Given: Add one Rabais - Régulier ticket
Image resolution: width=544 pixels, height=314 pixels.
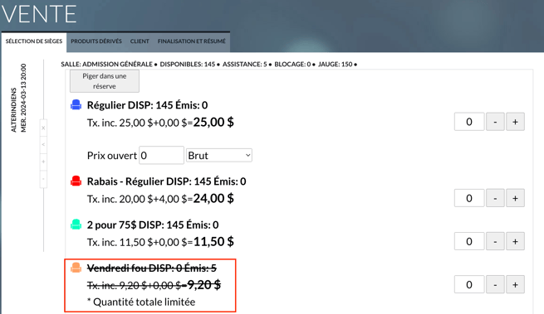Looking at the screenshot, I should point(515,198).
